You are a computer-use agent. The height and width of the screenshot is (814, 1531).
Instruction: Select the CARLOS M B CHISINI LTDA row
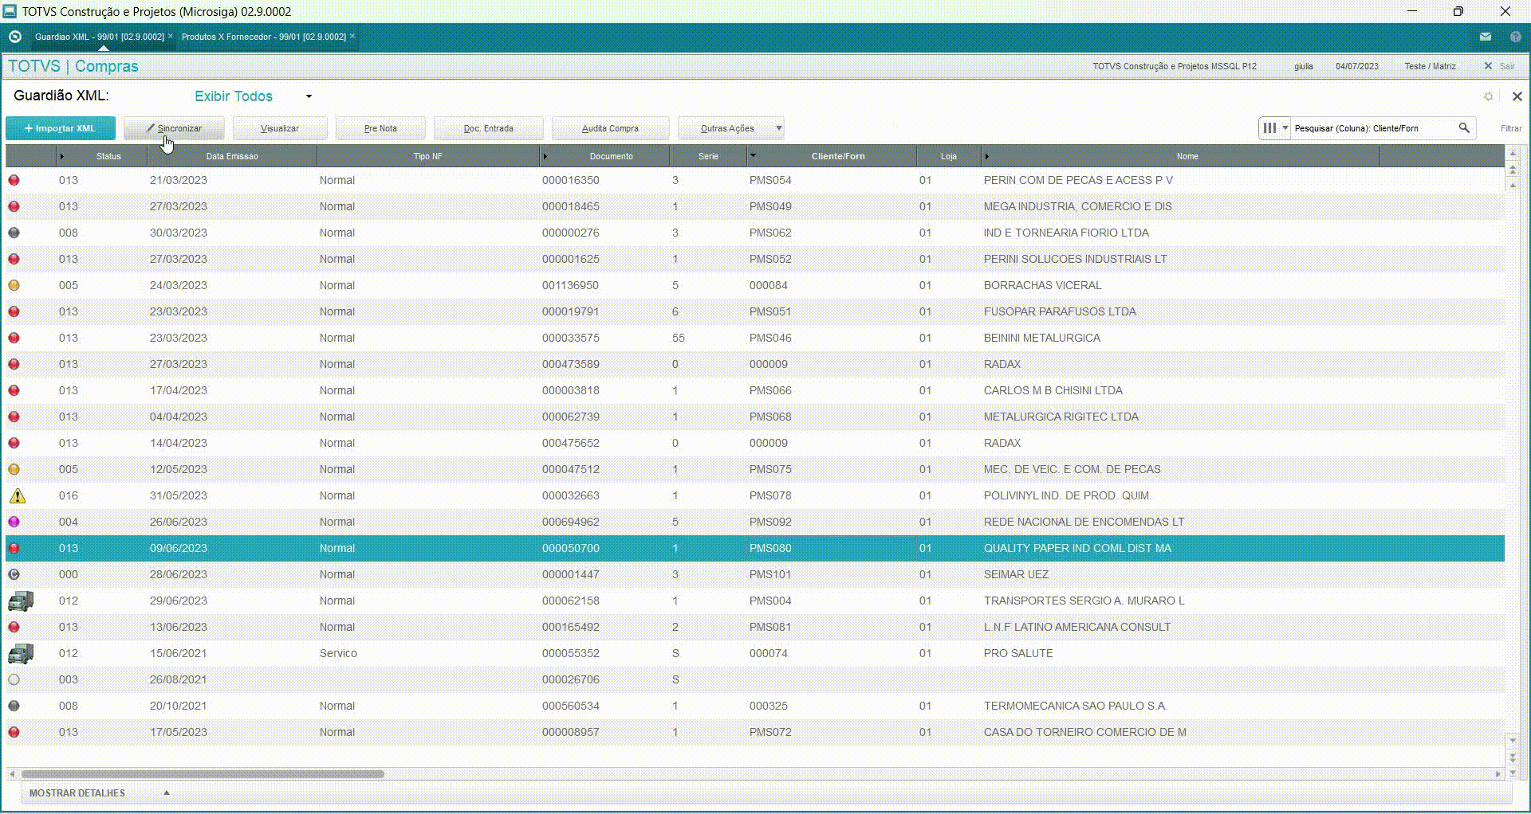click(x=754, y=390)
